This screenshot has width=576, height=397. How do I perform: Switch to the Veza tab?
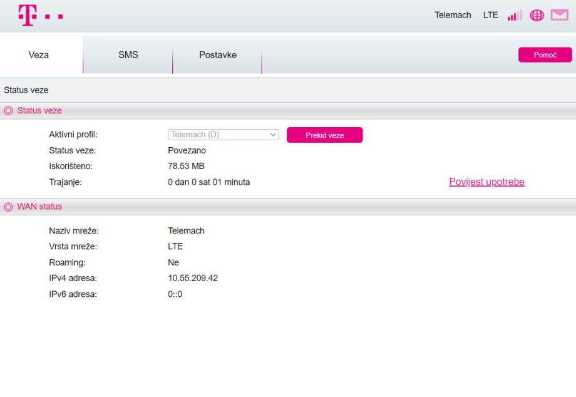point(39,54)
